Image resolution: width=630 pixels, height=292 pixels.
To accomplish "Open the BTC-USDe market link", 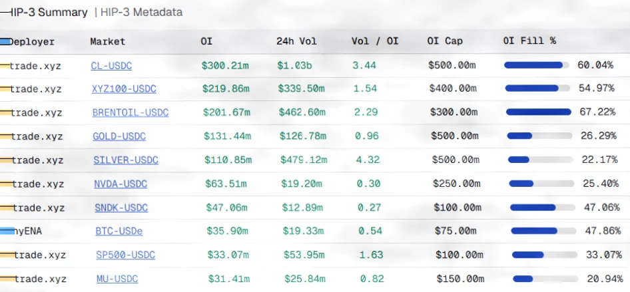I will tap(119, 231).
